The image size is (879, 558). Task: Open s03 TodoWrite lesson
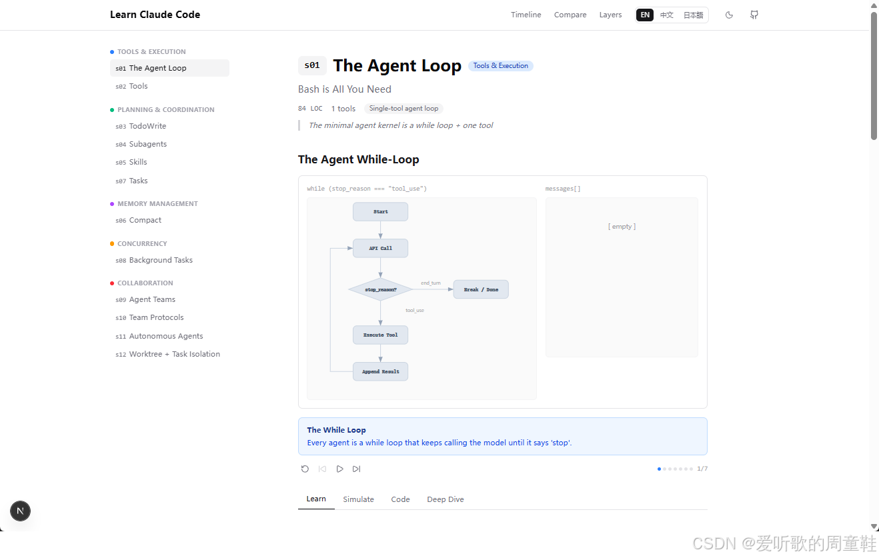pos(169,126)
